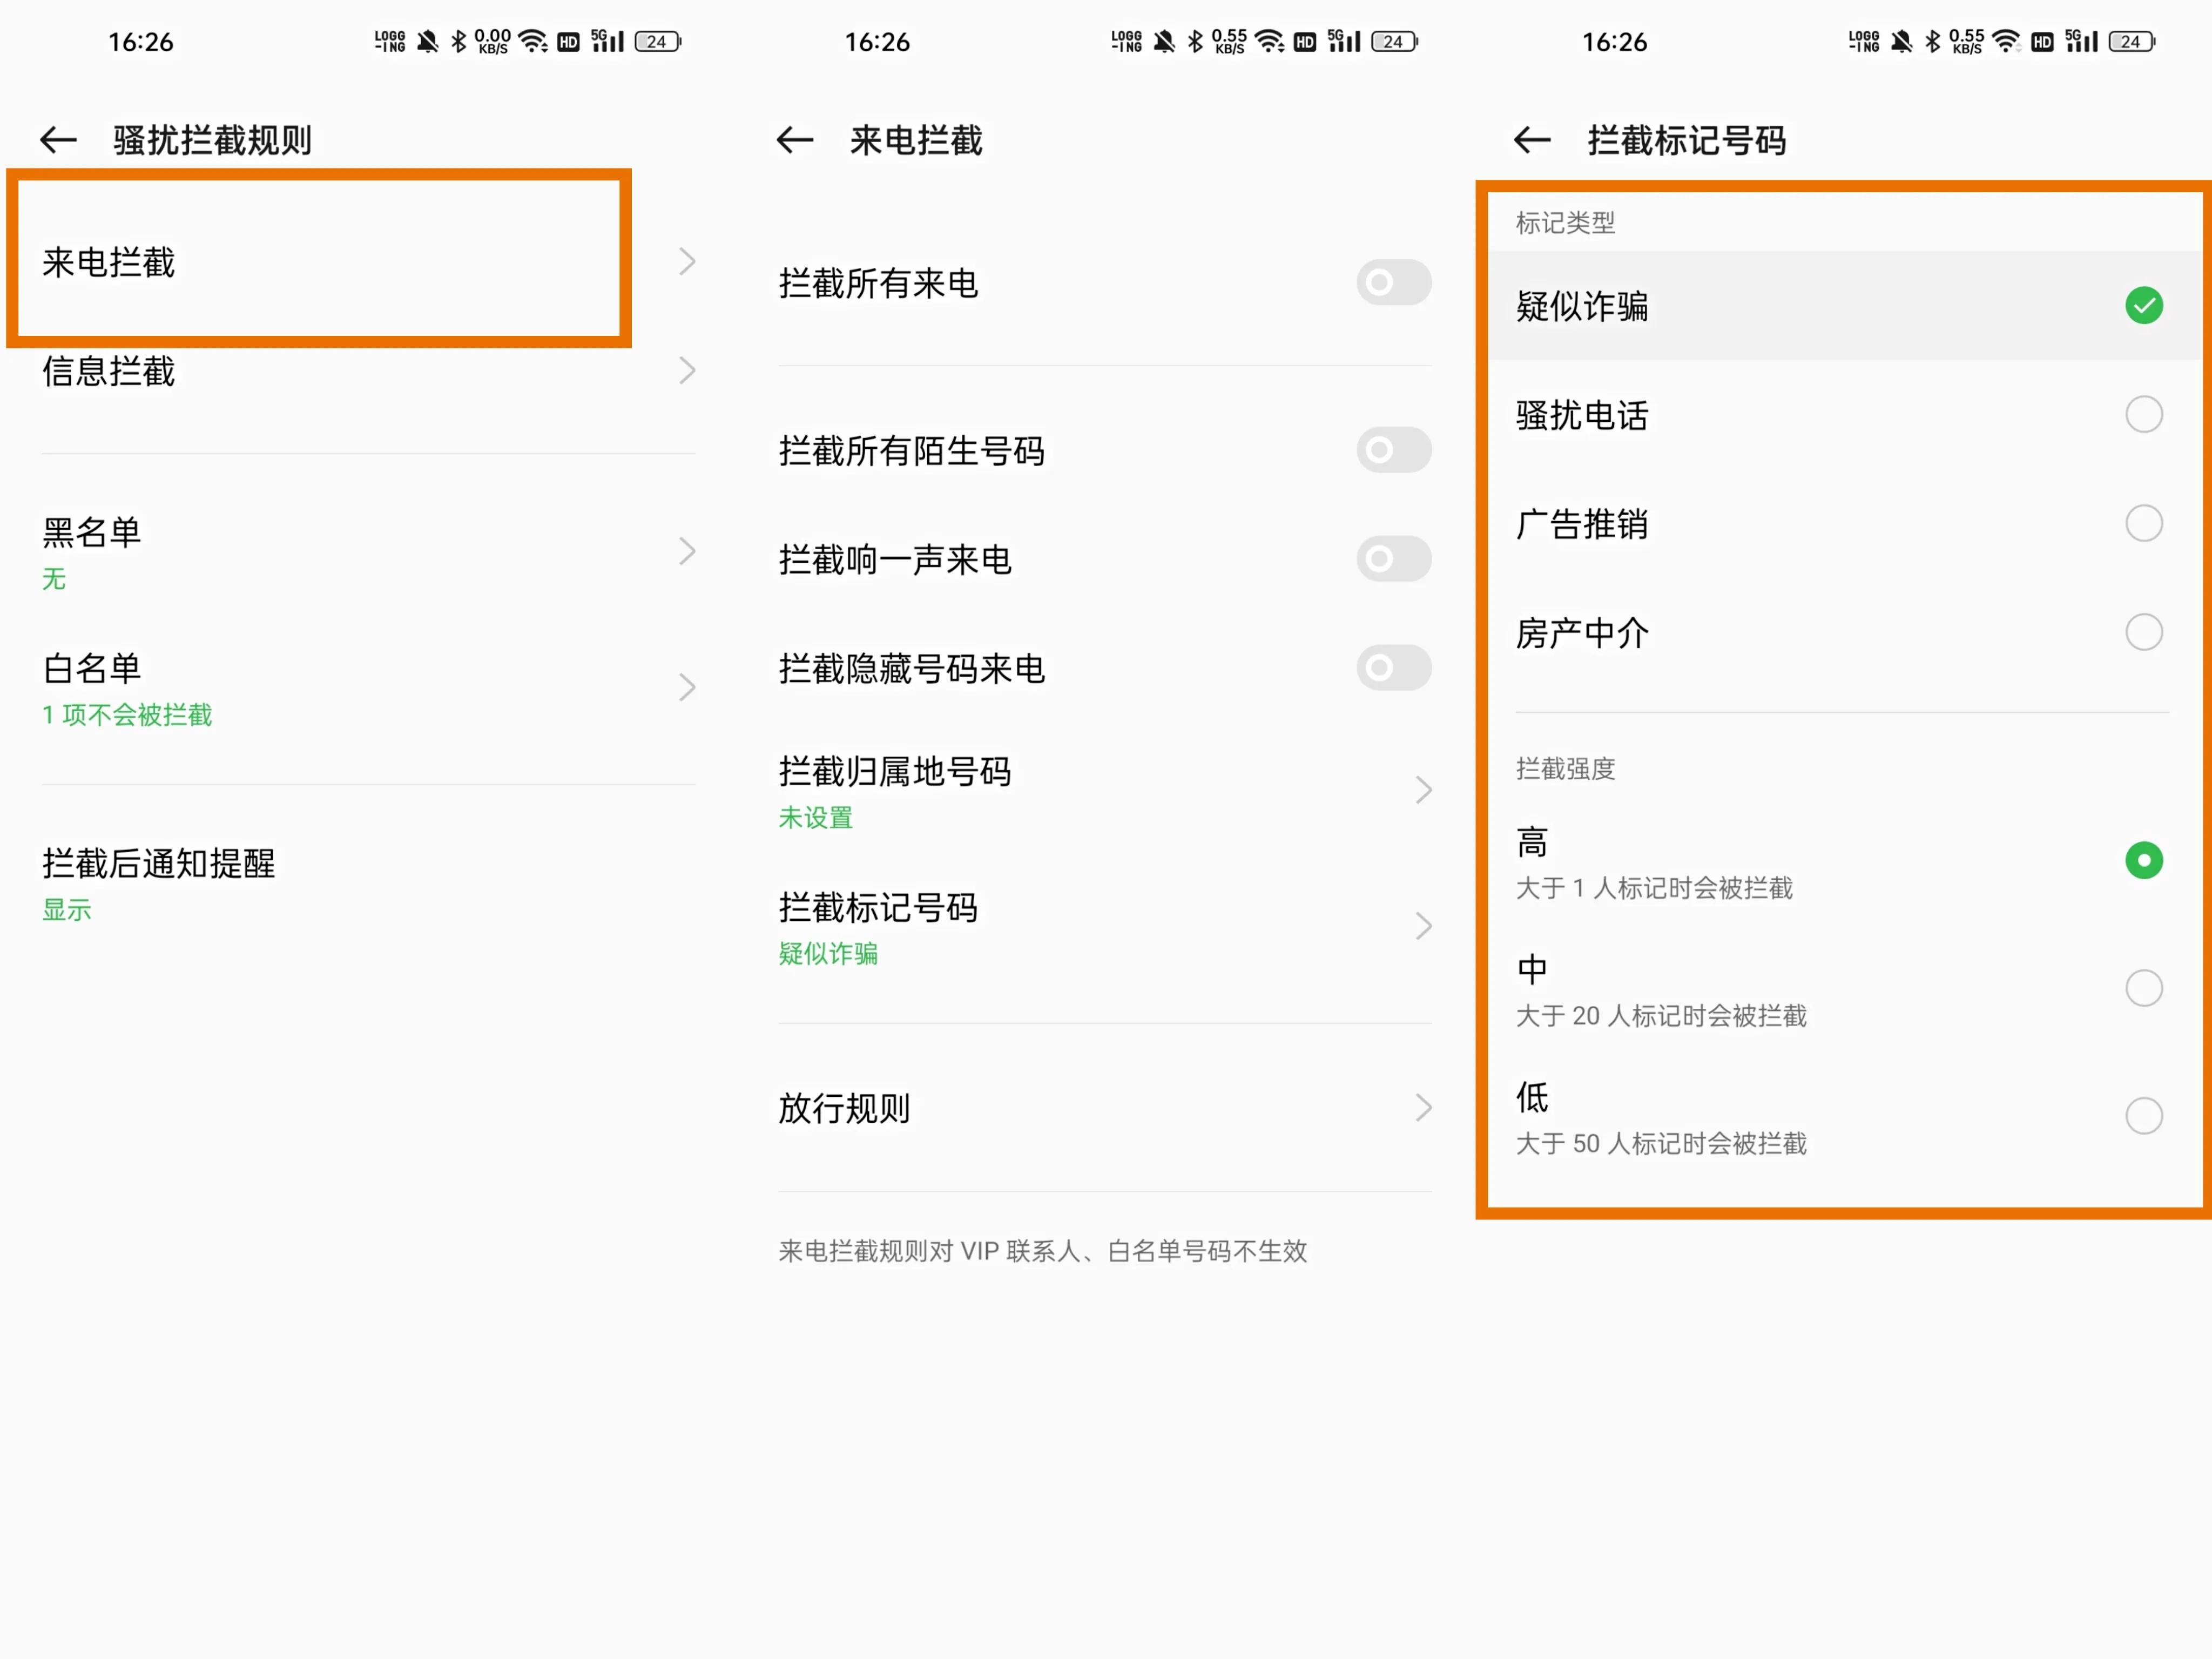Viewport: 2212px width, 1659px height.
Task: Select 骚扰电话 mark type
Action: point(2144,414)
